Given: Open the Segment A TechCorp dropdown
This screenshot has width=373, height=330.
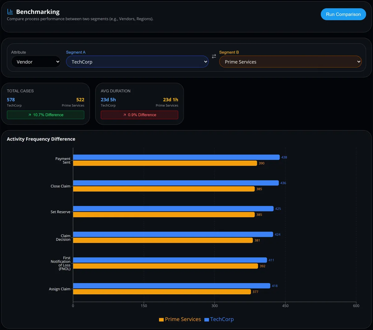Looking at the screenshot, I should [x=137, y=62].
